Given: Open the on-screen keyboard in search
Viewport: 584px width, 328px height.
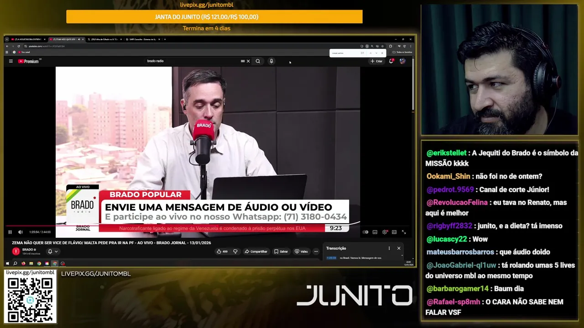Looking at the screenshot, I should [x=243, y=61].
